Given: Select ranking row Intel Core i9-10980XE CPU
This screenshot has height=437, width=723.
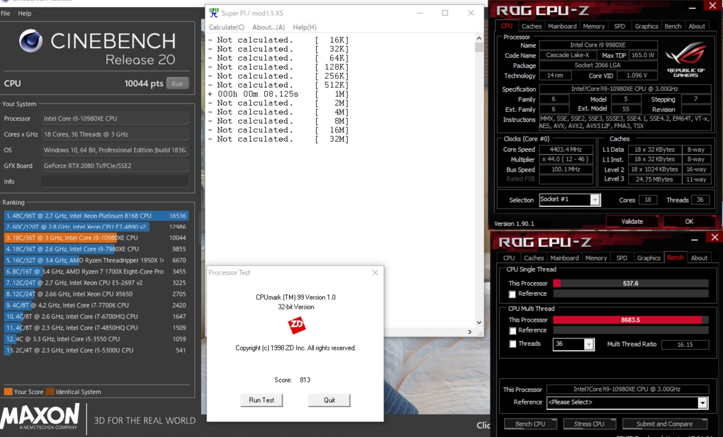Looking at the screenshot, I should [x=96, y=238].
